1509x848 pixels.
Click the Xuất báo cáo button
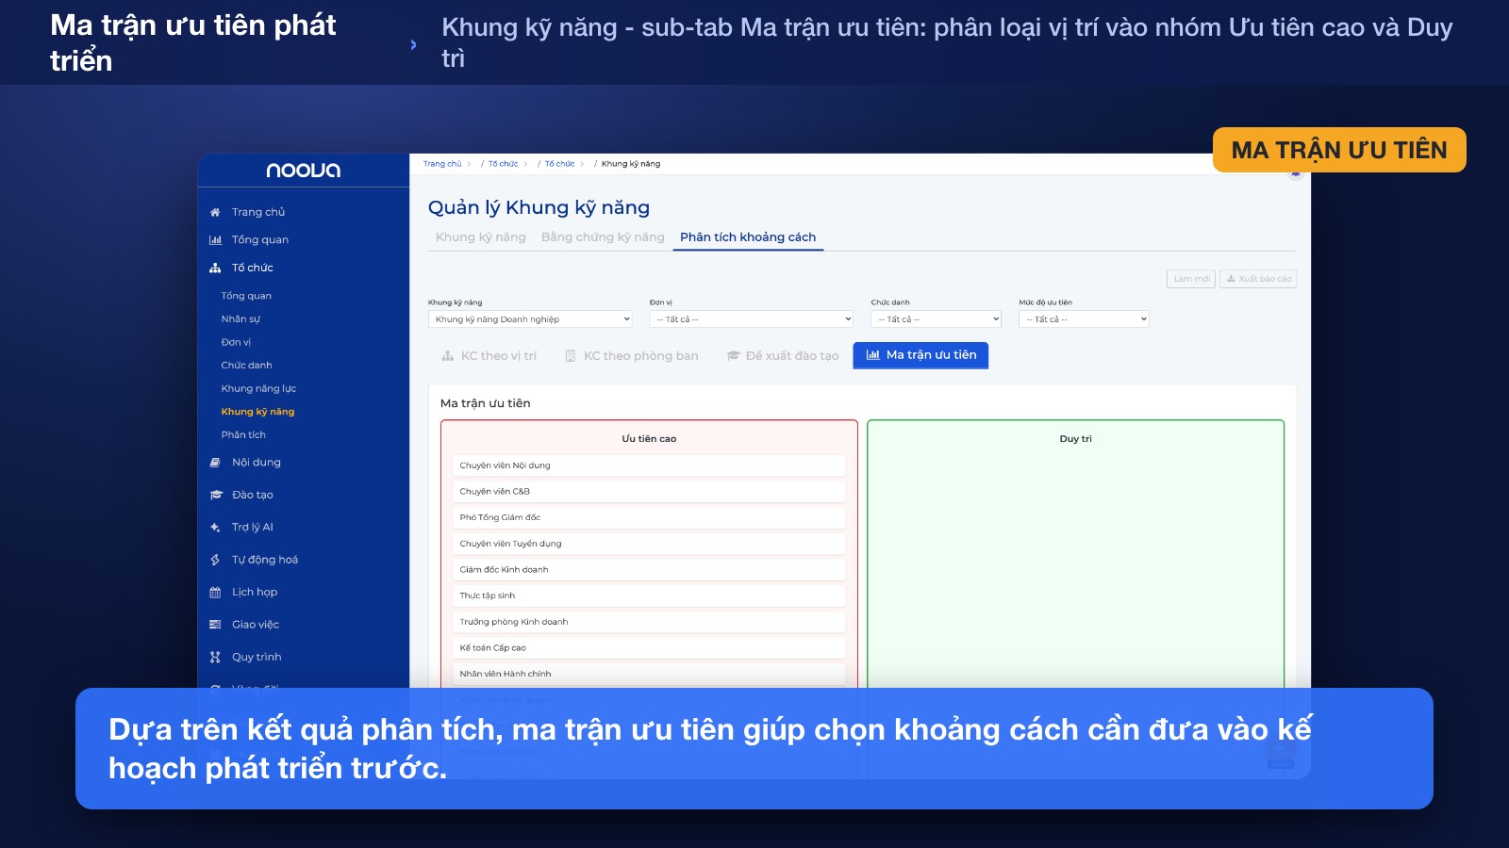click(1258, 279)
